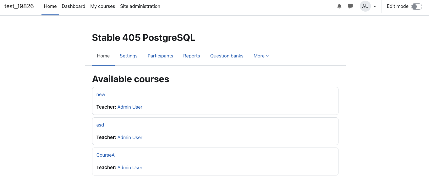The image size is (429, 183).
Task: Go to the Dashboard navigation item
Action: click(74, 6)
